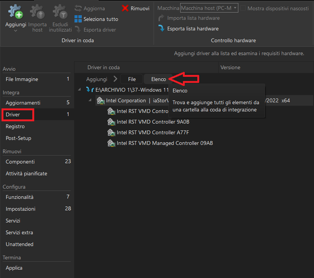This screenshot has height=278, width=314.
Task: Select the Intel Corporation iaStorV row
Action: point(204,100)
